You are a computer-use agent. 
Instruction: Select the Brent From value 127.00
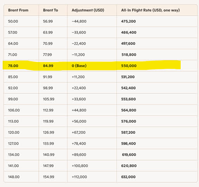coord(14,143)
